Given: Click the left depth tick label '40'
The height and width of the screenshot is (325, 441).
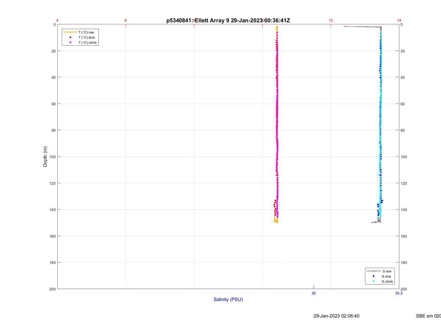Looking at the screenshot, I should click(54, 77).
